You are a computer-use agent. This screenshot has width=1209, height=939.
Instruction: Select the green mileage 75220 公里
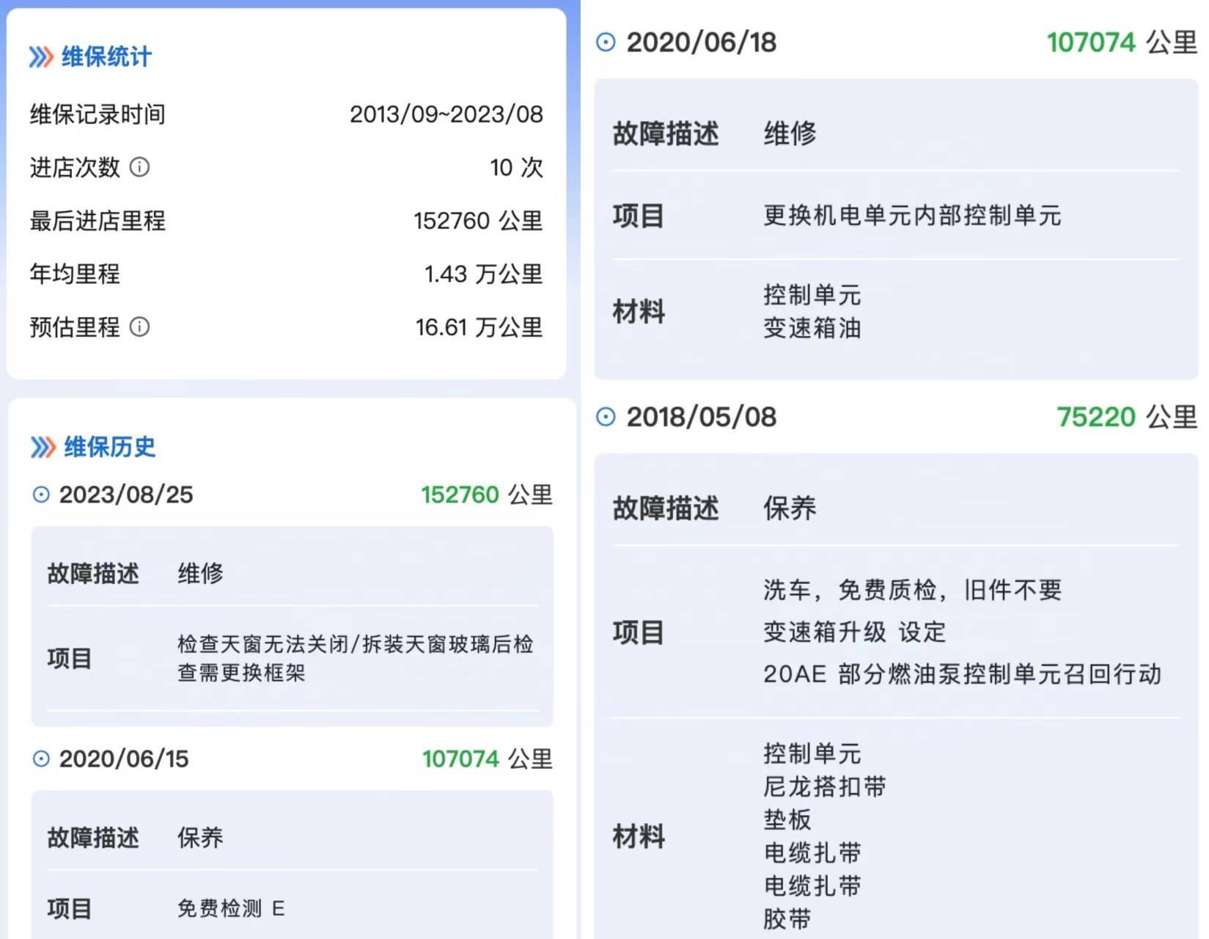click(1097, 417)
